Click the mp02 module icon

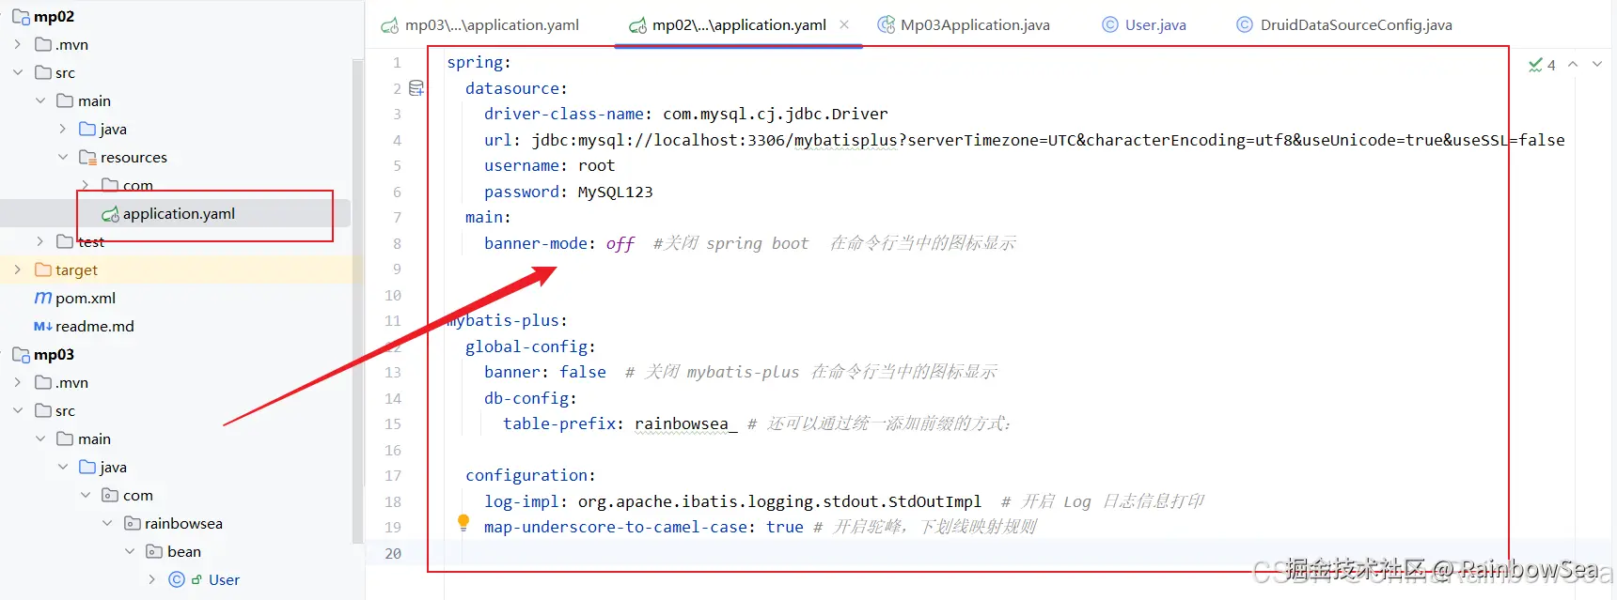[x=21, y=17]
